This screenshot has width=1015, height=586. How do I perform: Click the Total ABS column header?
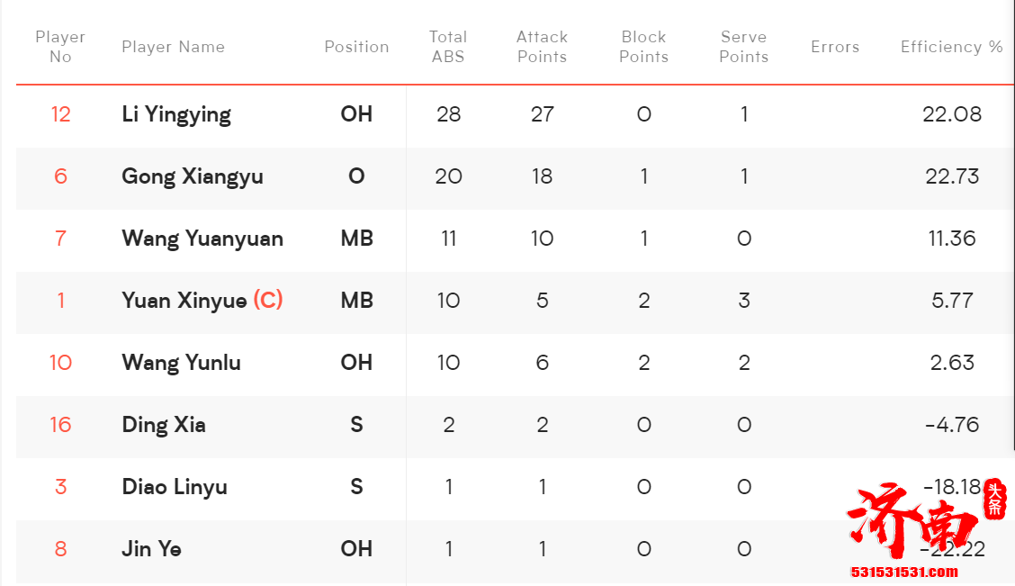coord(448,47)
